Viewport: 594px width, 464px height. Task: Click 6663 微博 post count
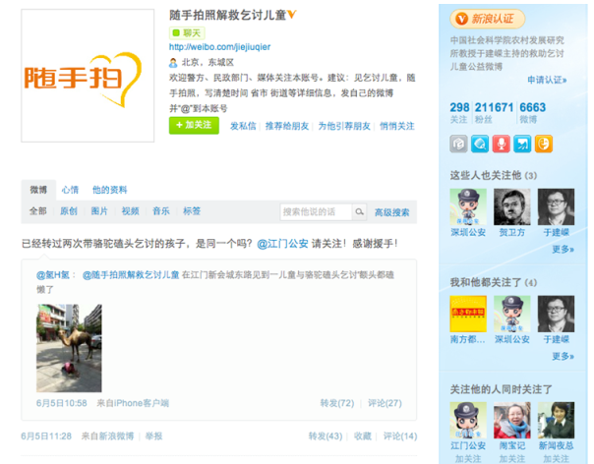533,112
